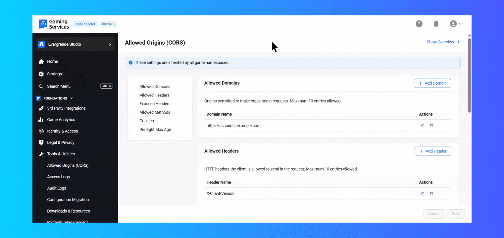Open the user account menu
Viewport: 504px width, 238px height.
(x=456, y=24)
